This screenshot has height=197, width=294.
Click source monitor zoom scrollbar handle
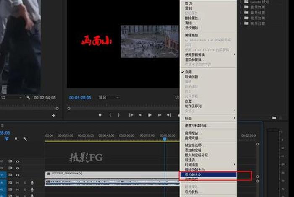[57, 109]
